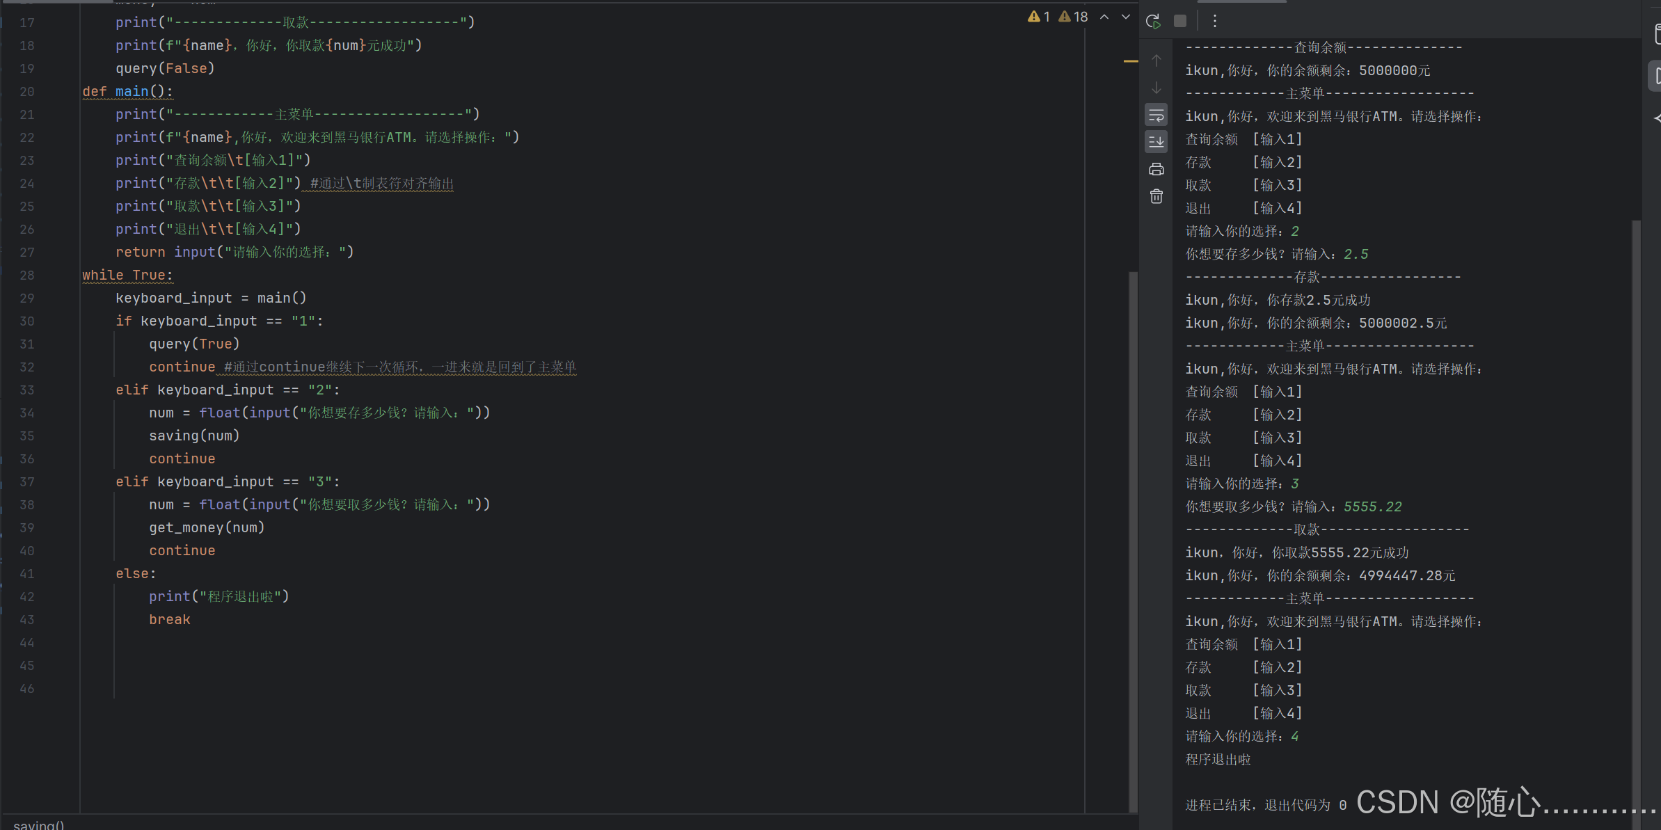Click the weak warning count showing 18
This screenshot has height=830, width=1661.
(x=1073, y=17)
